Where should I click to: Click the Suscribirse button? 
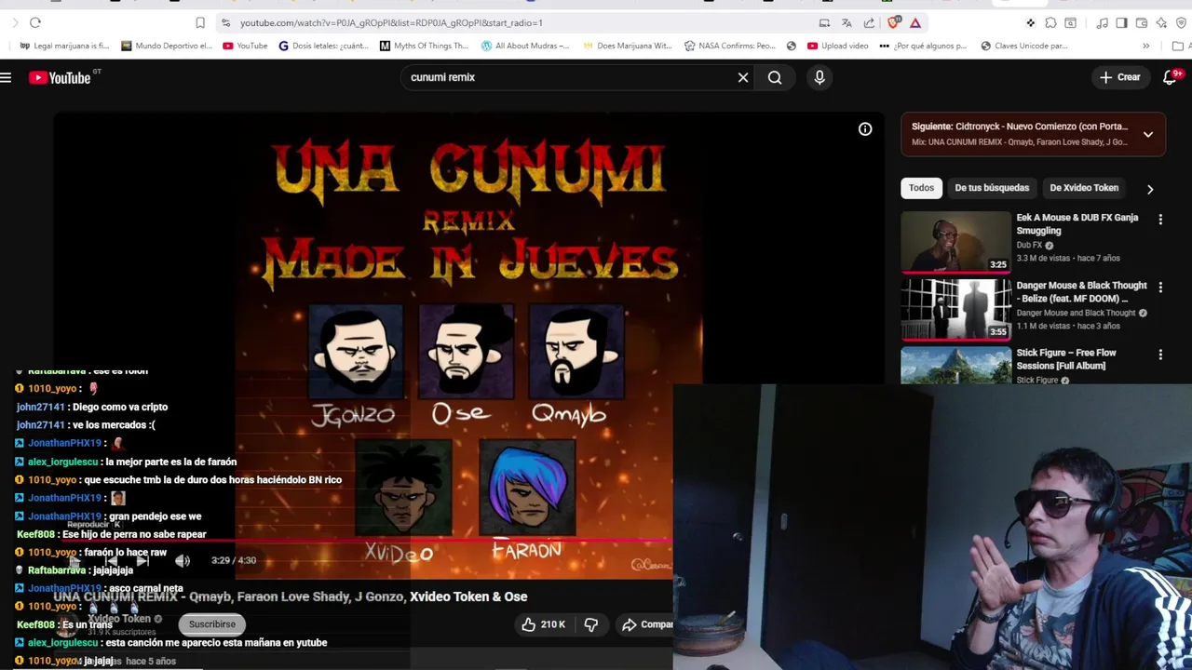[212, 624]
